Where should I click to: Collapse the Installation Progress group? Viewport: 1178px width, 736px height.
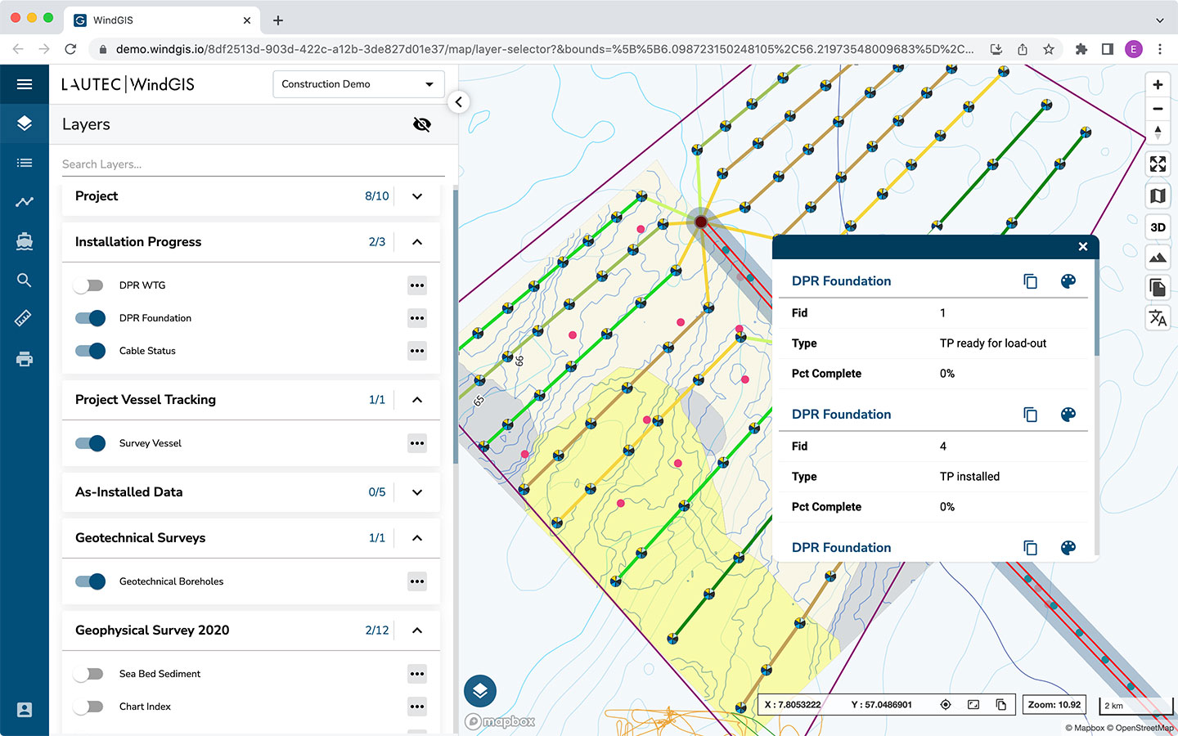(417, 242)
